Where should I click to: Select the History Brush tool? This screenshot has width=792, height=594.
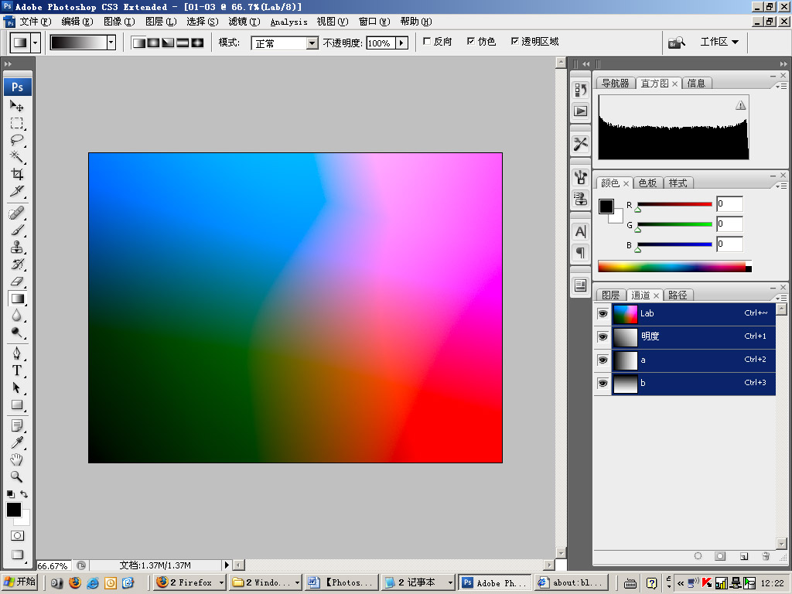pyautogui.click(x=17, y=265)
